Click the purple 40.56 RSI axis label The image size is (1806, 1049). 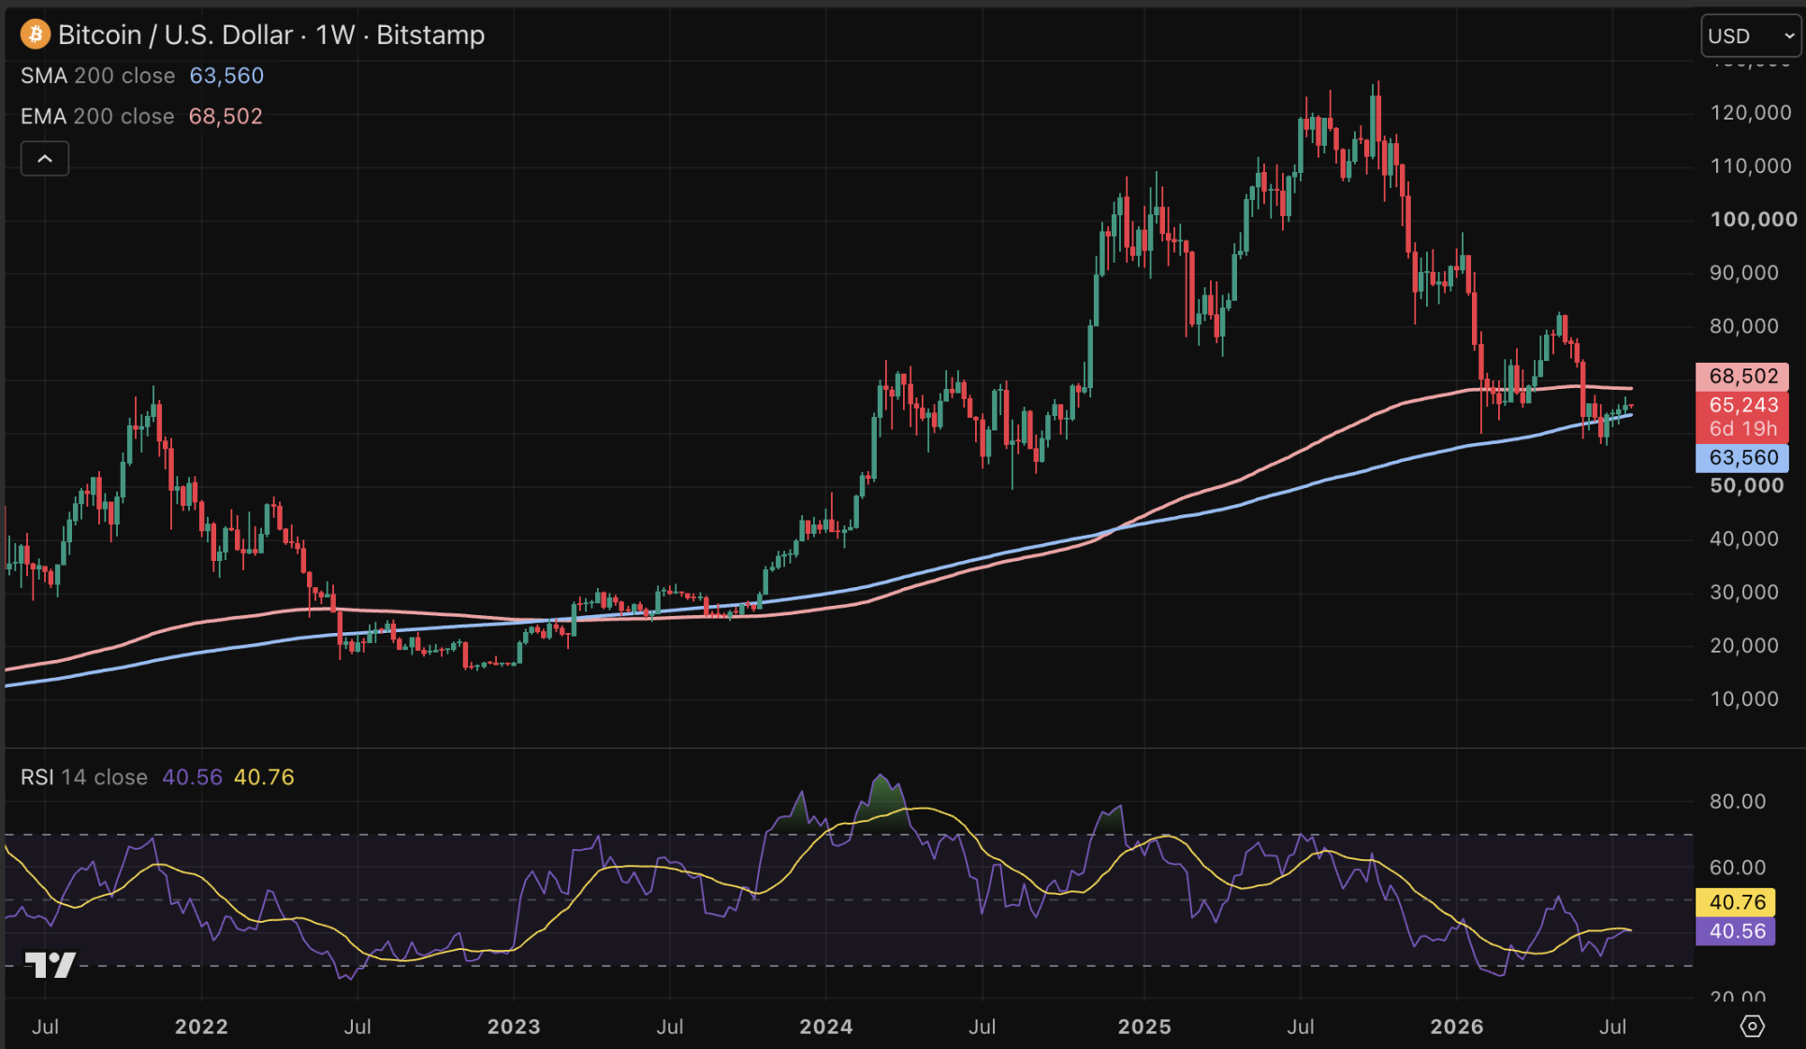(x=1736, y=931)
